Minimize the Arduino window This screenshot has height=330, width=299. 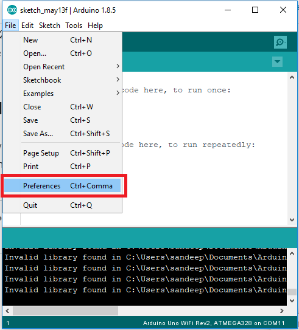[x=228, y=10]
